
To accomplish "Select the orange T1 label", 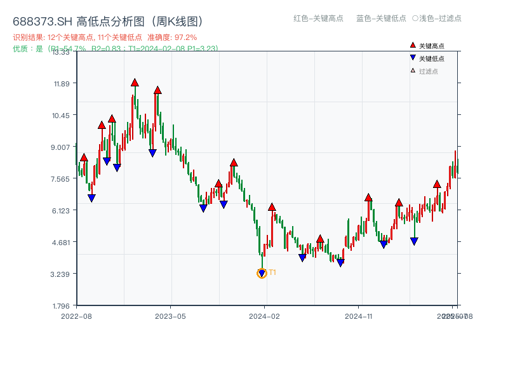I will pos(272,272).
